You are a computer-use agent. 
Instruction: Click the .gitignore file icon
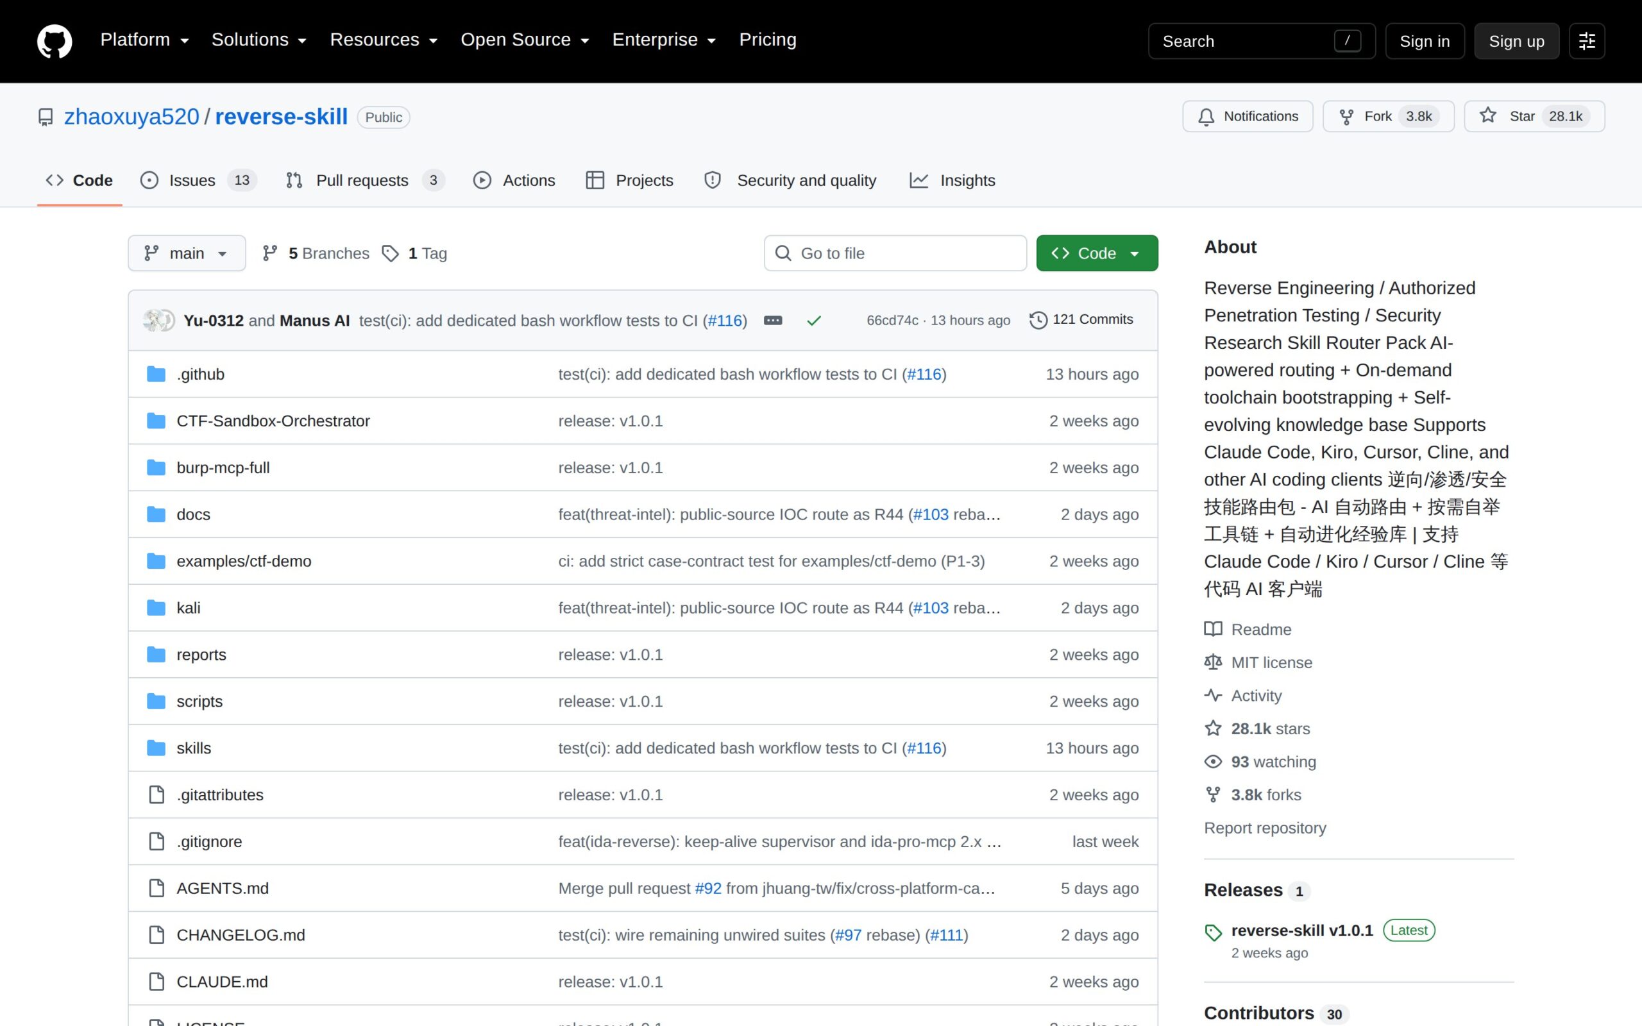[x=156, y=841]
